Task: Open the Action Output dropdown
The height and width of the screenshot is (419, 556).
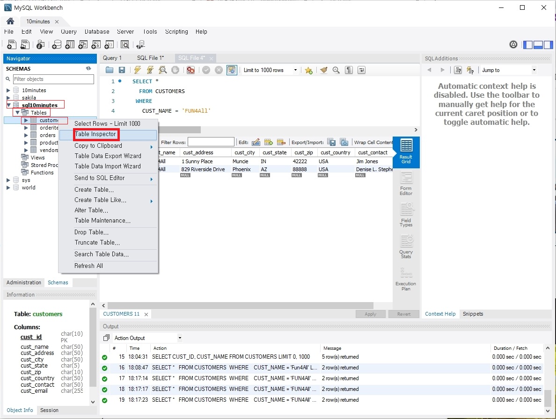Action: pyautogui.click(x=147, y=338)
